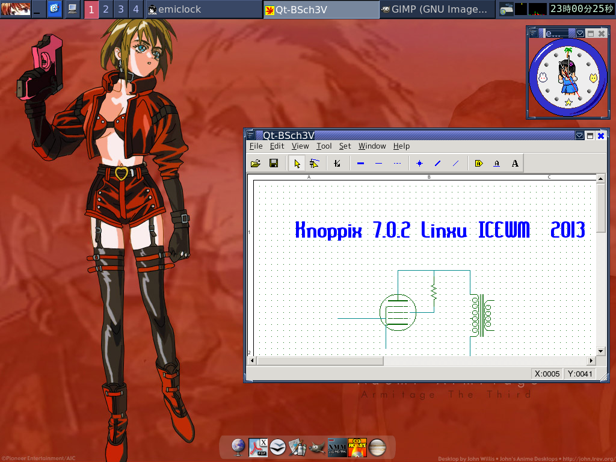This screenshot has width=616, height=462.
Task: Choose the dashed line style tool
Action: pos(396,162)
